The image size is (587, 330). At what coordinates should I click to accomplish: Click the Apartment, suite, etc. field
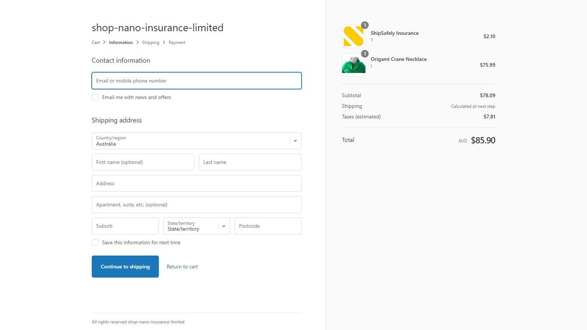click(x=197, y=205)
